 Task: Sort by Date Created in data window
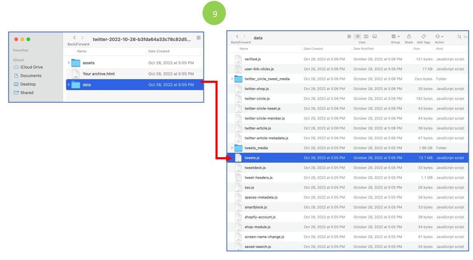(313, 48)
